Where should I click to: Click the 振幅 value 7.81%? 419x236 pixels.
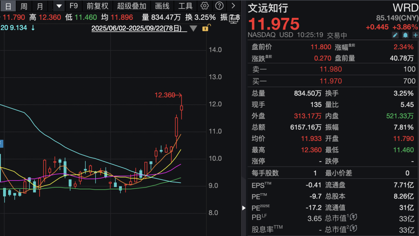(403, 127)
